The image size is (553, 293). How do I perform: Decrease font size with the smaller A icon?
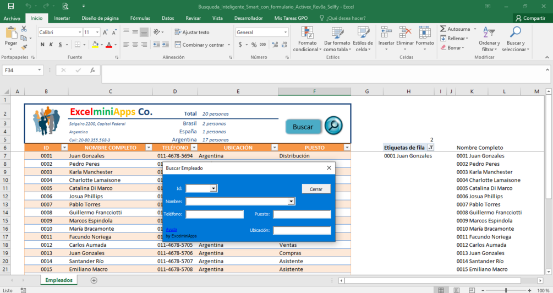[114, 32]
